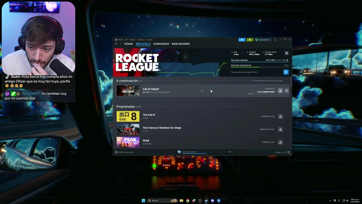Click Tiempo restante estimado text

tap(244, 72)
